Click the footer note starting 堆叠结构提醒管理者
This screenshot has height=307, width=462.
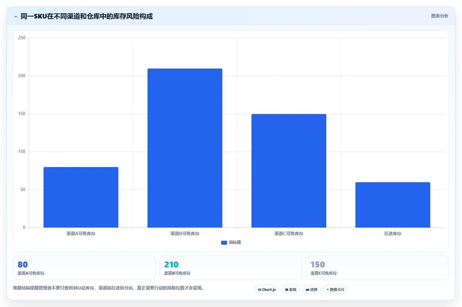tap(108, 288)
